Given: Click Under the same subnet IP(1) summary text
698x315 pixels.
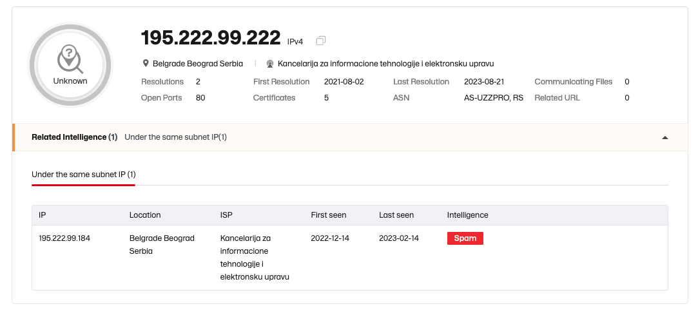Looking at the screenshot, I should coord(175,137).
